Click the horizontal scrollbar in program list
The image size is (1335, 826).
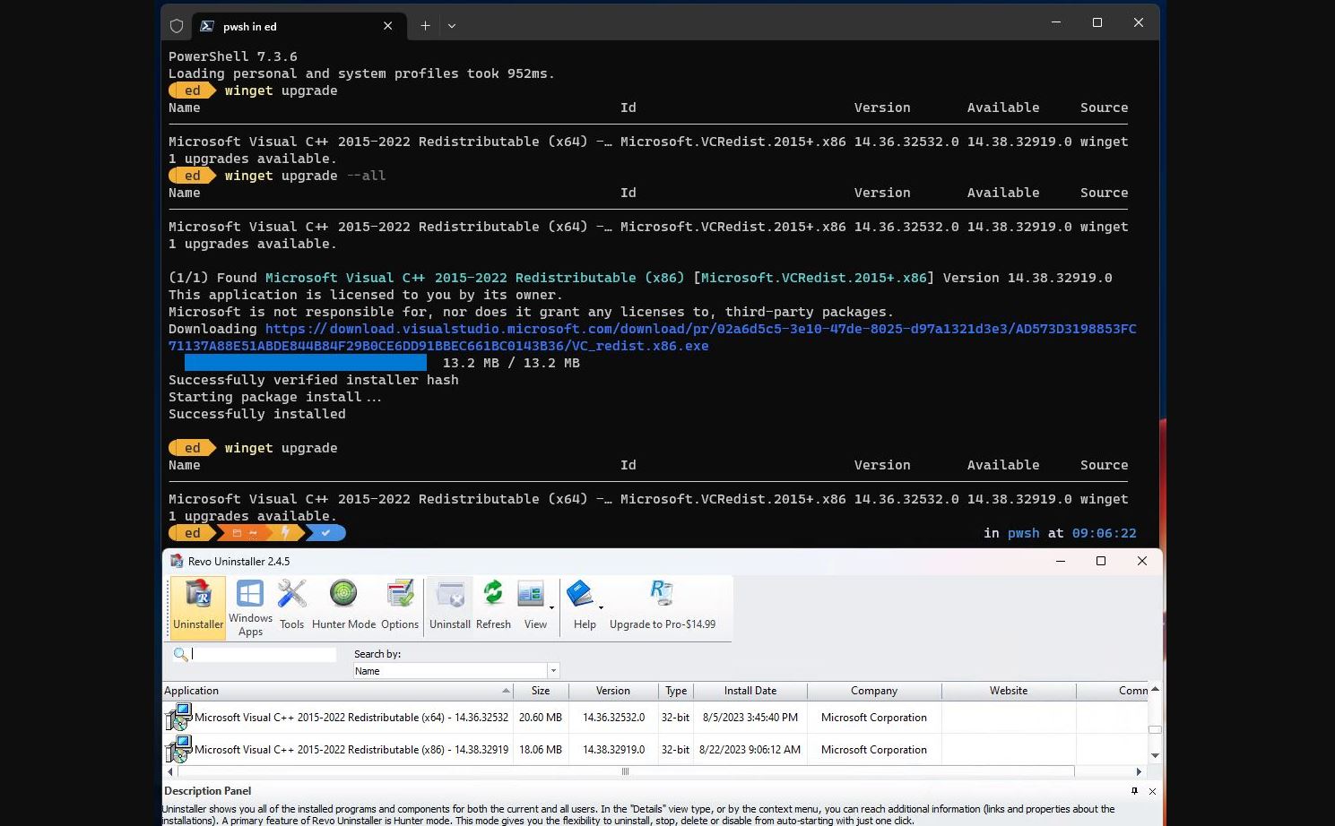(x=626, y=771)
